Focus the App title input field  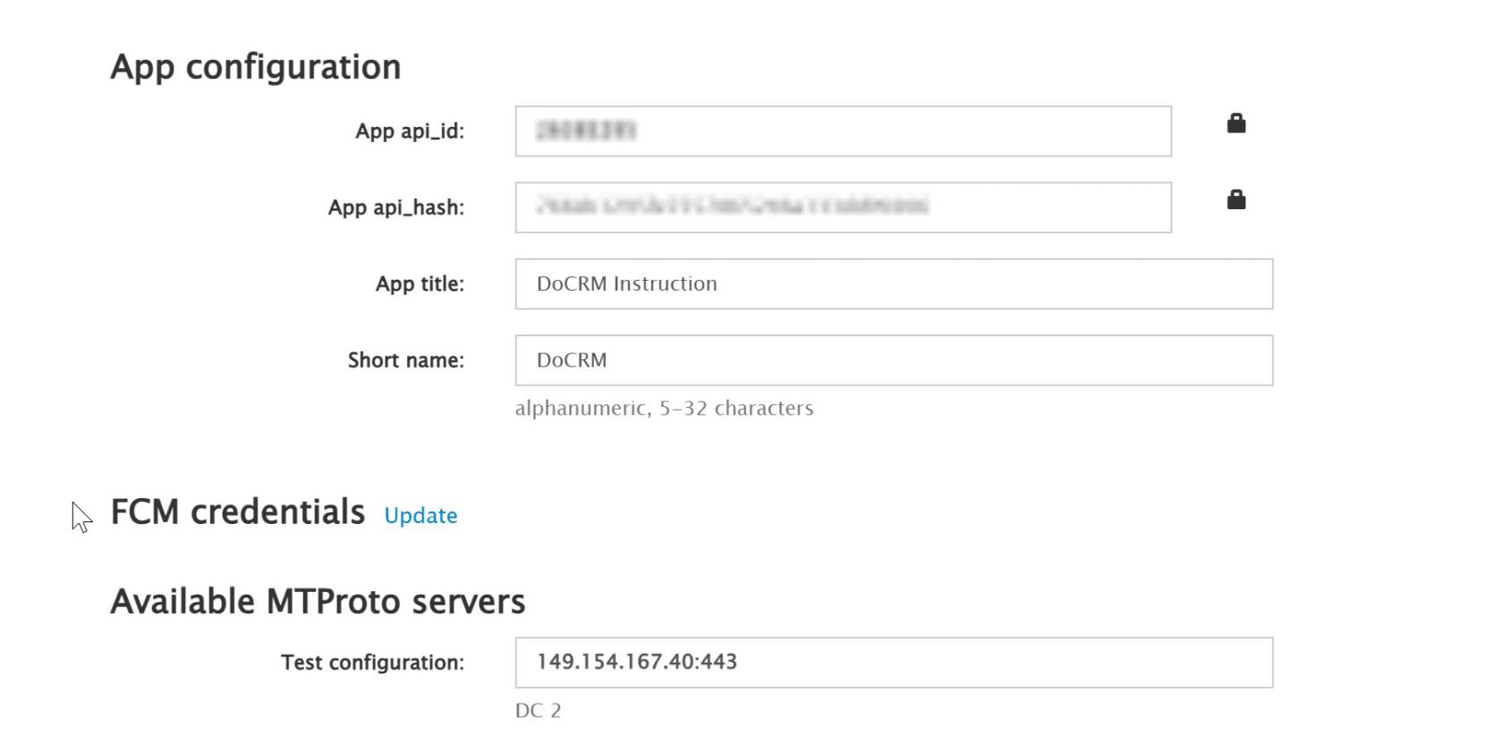click(x=893, y=284)
